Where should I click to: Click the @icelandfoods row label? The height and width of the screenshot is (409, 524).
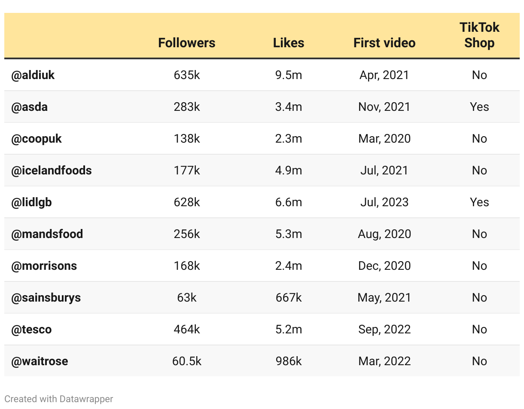point(52,171)
